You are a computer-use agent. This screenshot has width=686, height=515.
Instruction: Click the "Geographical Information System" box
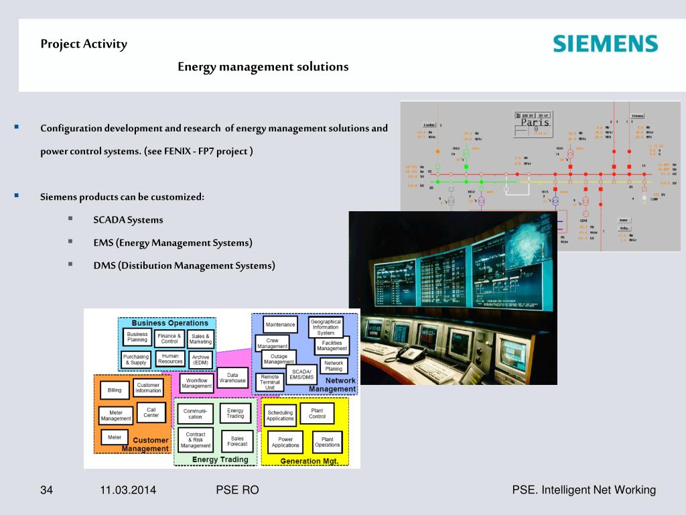pyautogui.click(x=326, y=327)
